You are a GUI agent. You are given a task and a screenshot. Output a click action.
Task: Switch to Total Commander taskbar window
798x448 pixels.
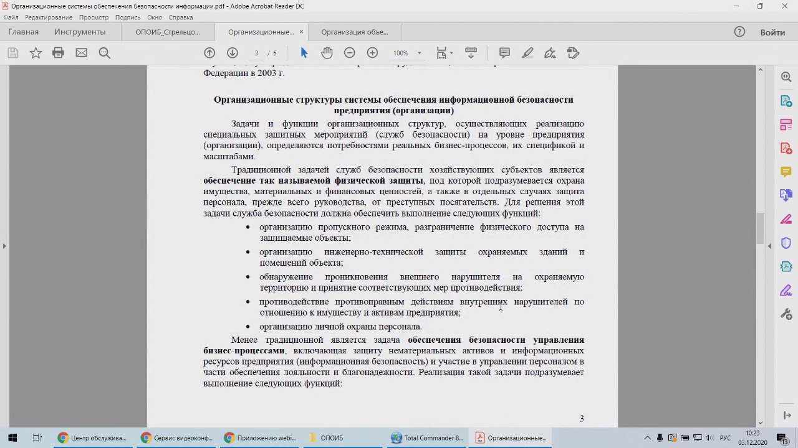(427, 437)
